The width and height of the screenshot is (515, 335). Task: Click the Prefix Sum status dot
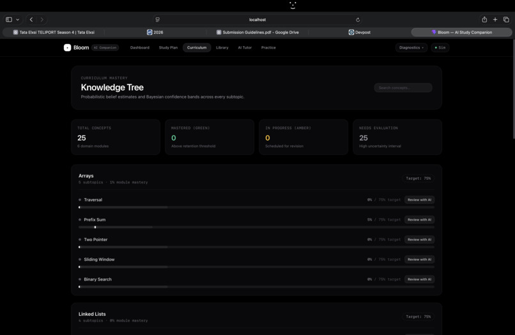pyautogui.click(x=80, y=220)
